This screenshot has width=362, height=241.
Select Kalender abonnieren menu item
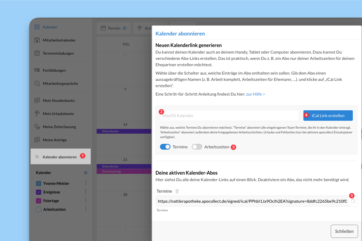60,157
